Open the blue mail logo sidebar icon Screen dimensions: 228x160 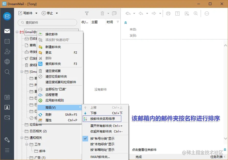tap(7, 16)
